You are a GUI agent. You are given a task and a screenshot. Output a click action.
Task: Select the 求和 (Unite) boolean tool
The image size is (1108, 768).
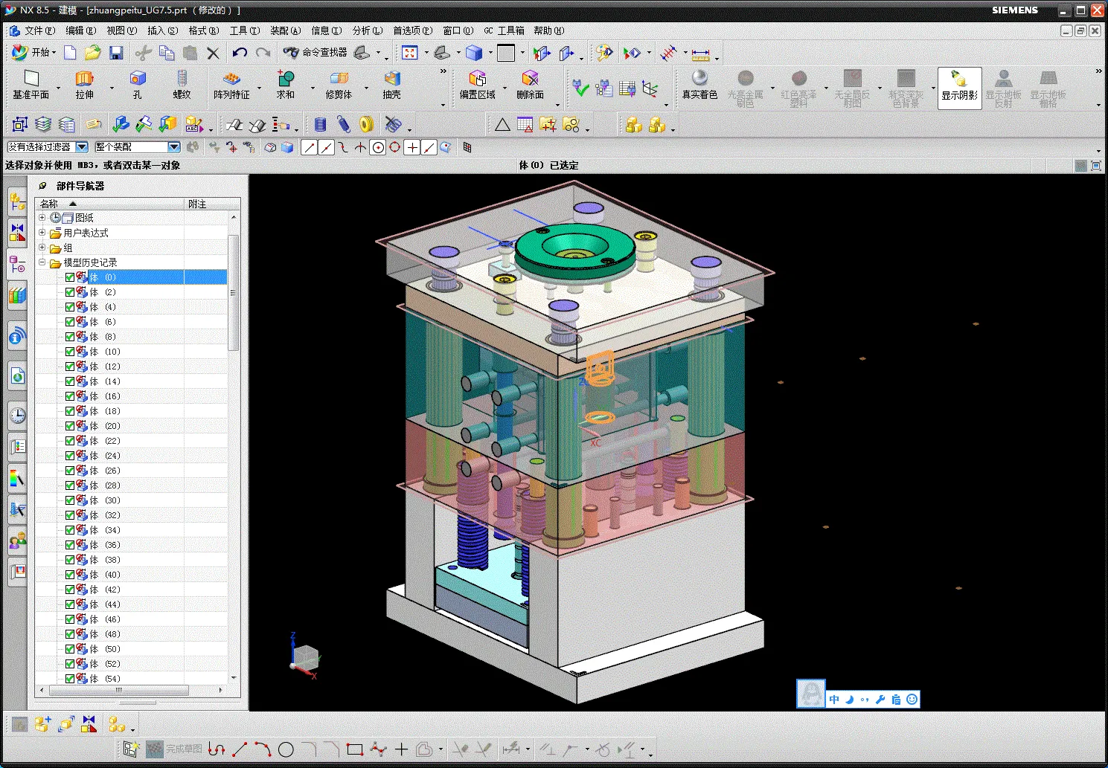(286, 79)
